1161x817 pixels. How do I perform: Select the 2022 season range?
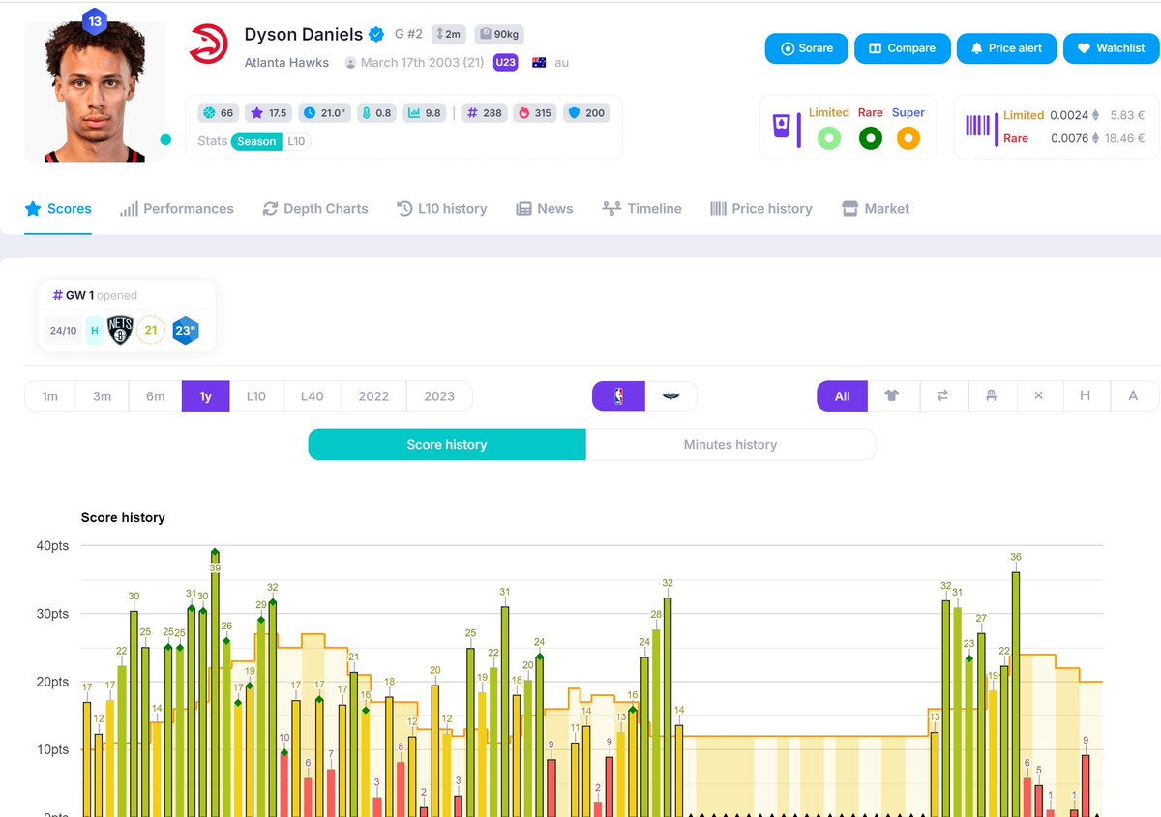click(373, 396)
